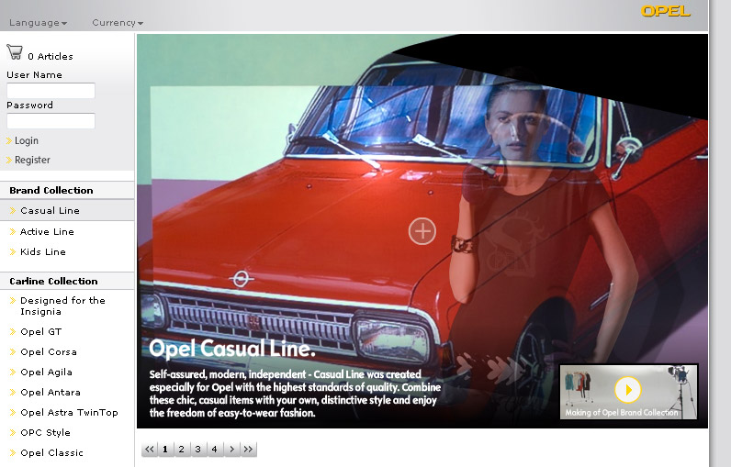Screen dimensions: 731x467
Task: Play the Making of Opel Brand Collection video
Action: 627,390
